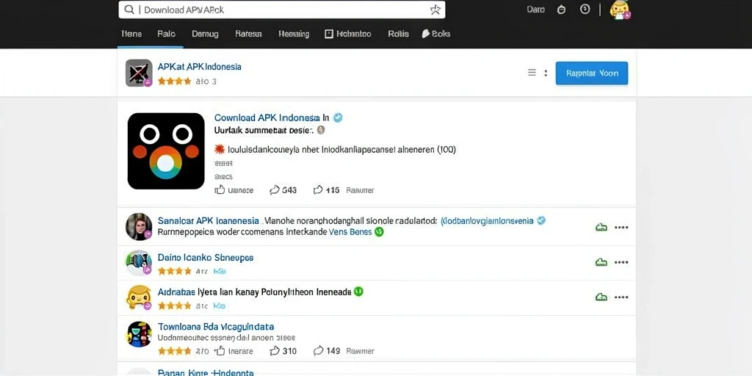Switch to the Hohantoo tab
The image size is (752, 376).
348,34
